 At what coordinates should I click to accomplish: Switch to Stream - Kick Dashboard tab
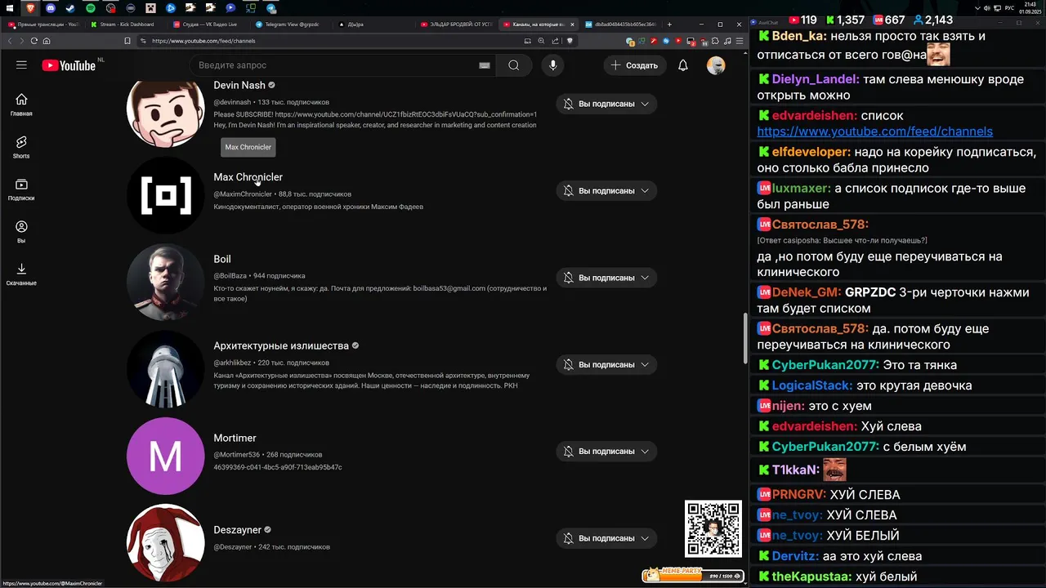tap(126, 24)
